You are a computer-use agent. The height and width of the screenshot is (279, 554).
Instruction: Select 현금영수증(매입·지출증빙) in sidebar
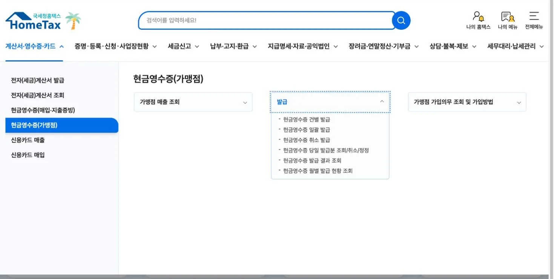pyautogui.click(x=43, y=110)
